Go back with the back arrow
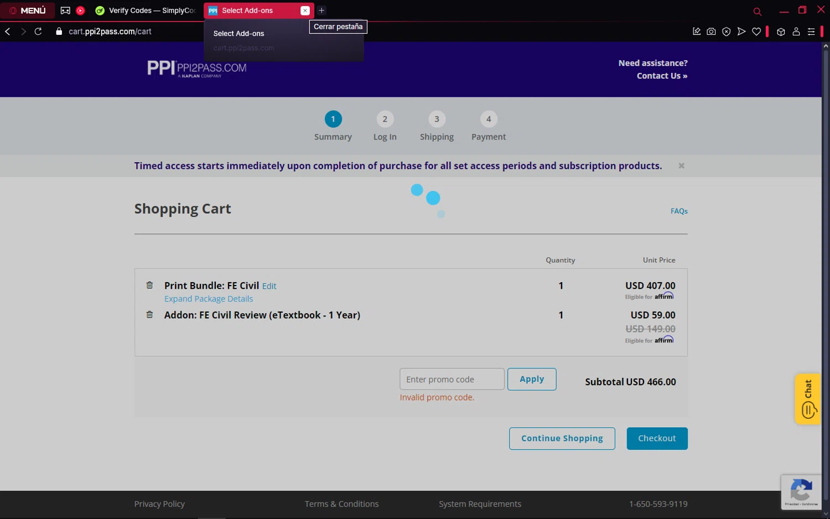 click(8, 32)
